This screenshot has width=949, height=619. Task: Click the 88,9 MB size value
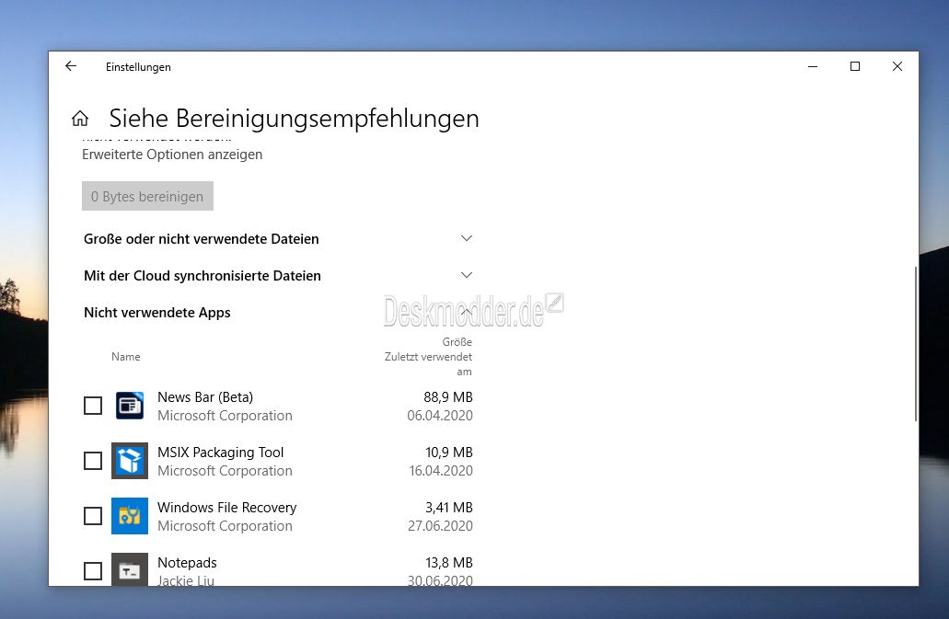pos(448,397)
